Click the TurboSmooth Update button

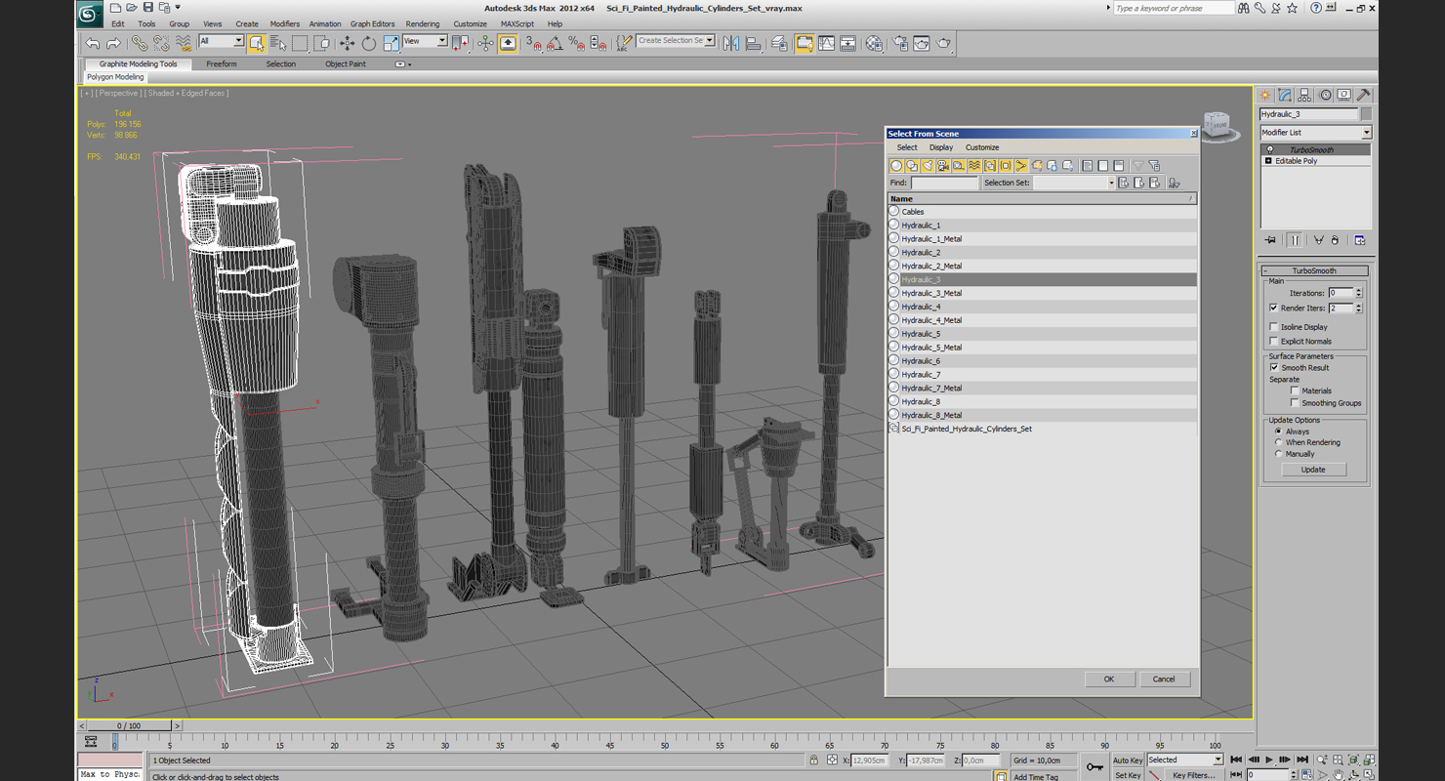click(x=1312, y=470)
